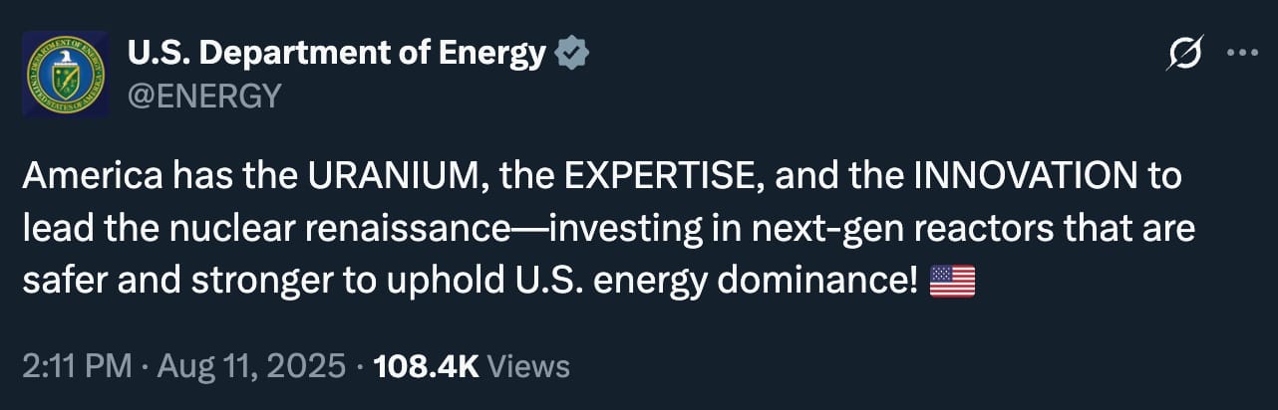Viewport: 1278px width, 410px height.
Task: Click the verified checkmark badge
Action: point(571,53)
